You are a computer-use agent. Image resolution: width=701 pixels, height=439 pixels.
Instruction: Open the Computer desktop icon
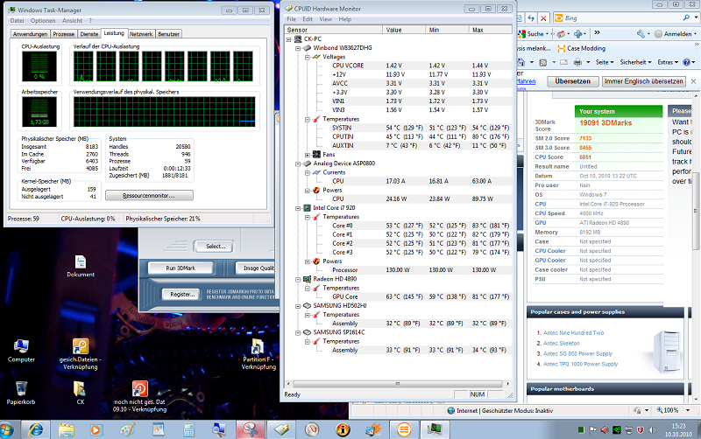[21, 351]
